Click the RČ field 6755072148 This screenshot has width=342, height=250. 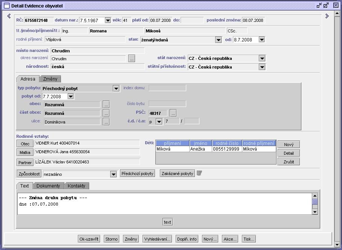pyautogui.click(x=39, y=20)
